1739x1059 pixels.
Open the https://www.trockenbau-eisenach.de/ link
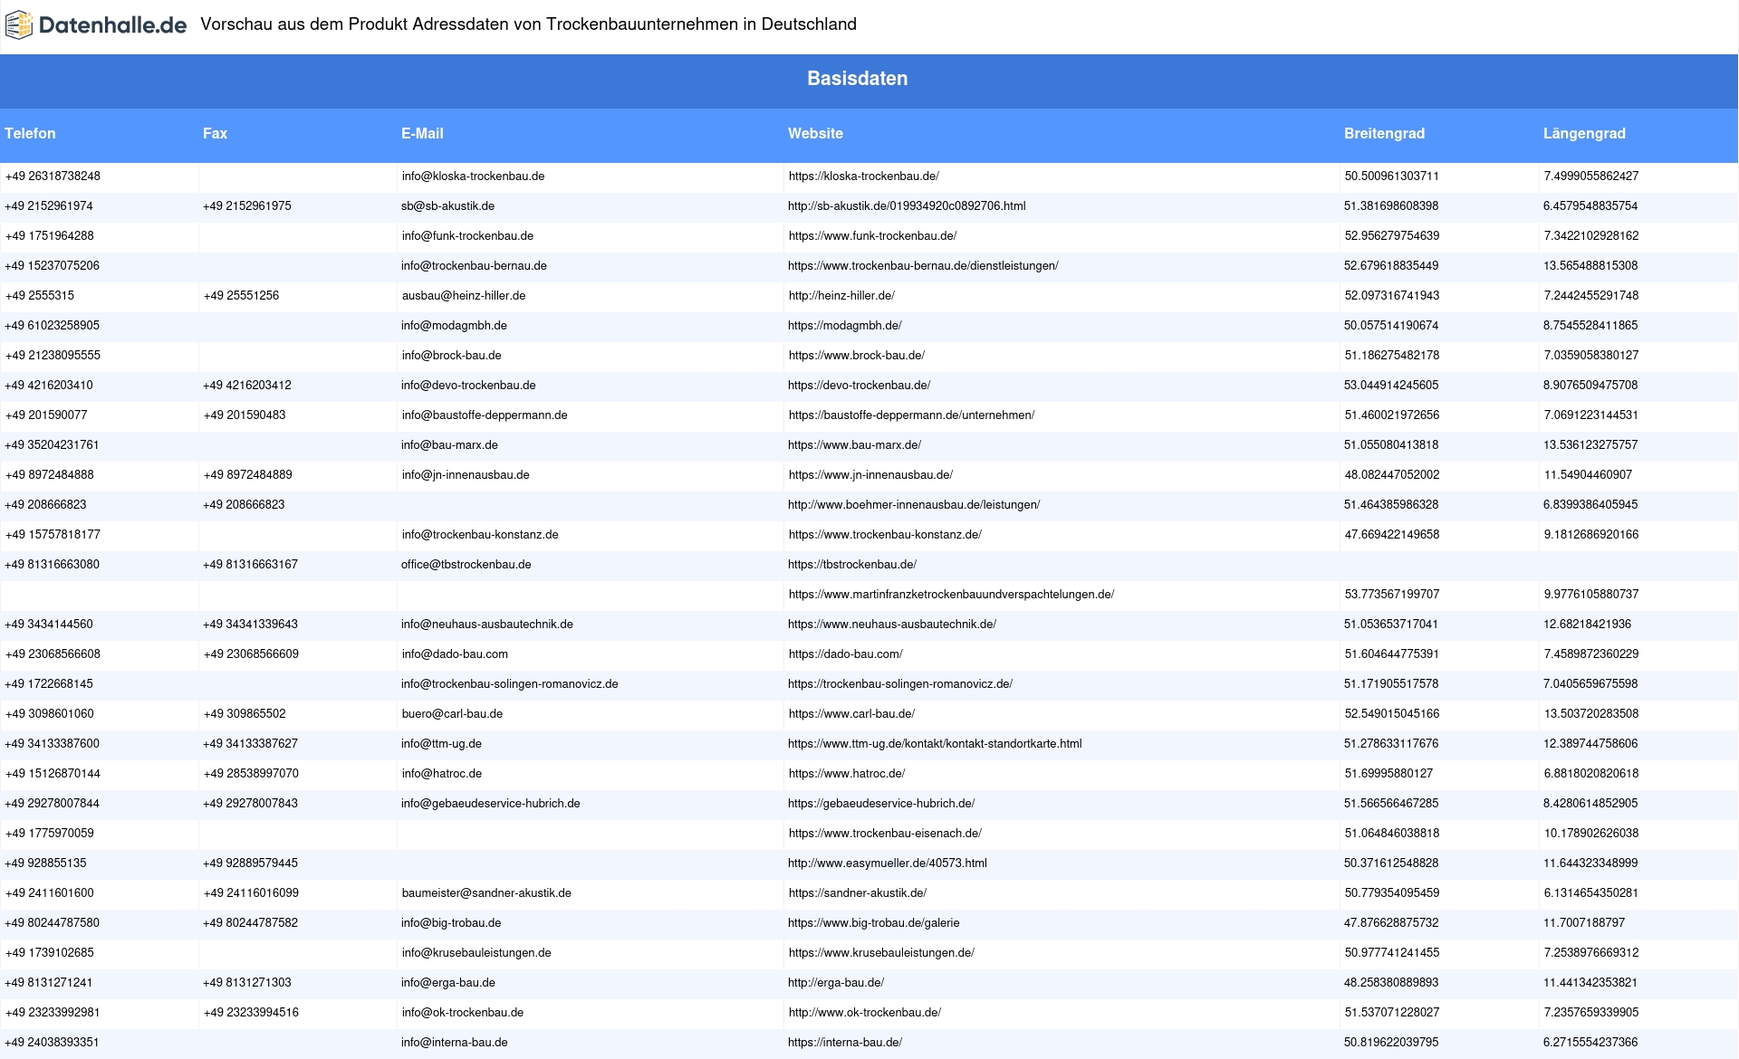point(885,834)
